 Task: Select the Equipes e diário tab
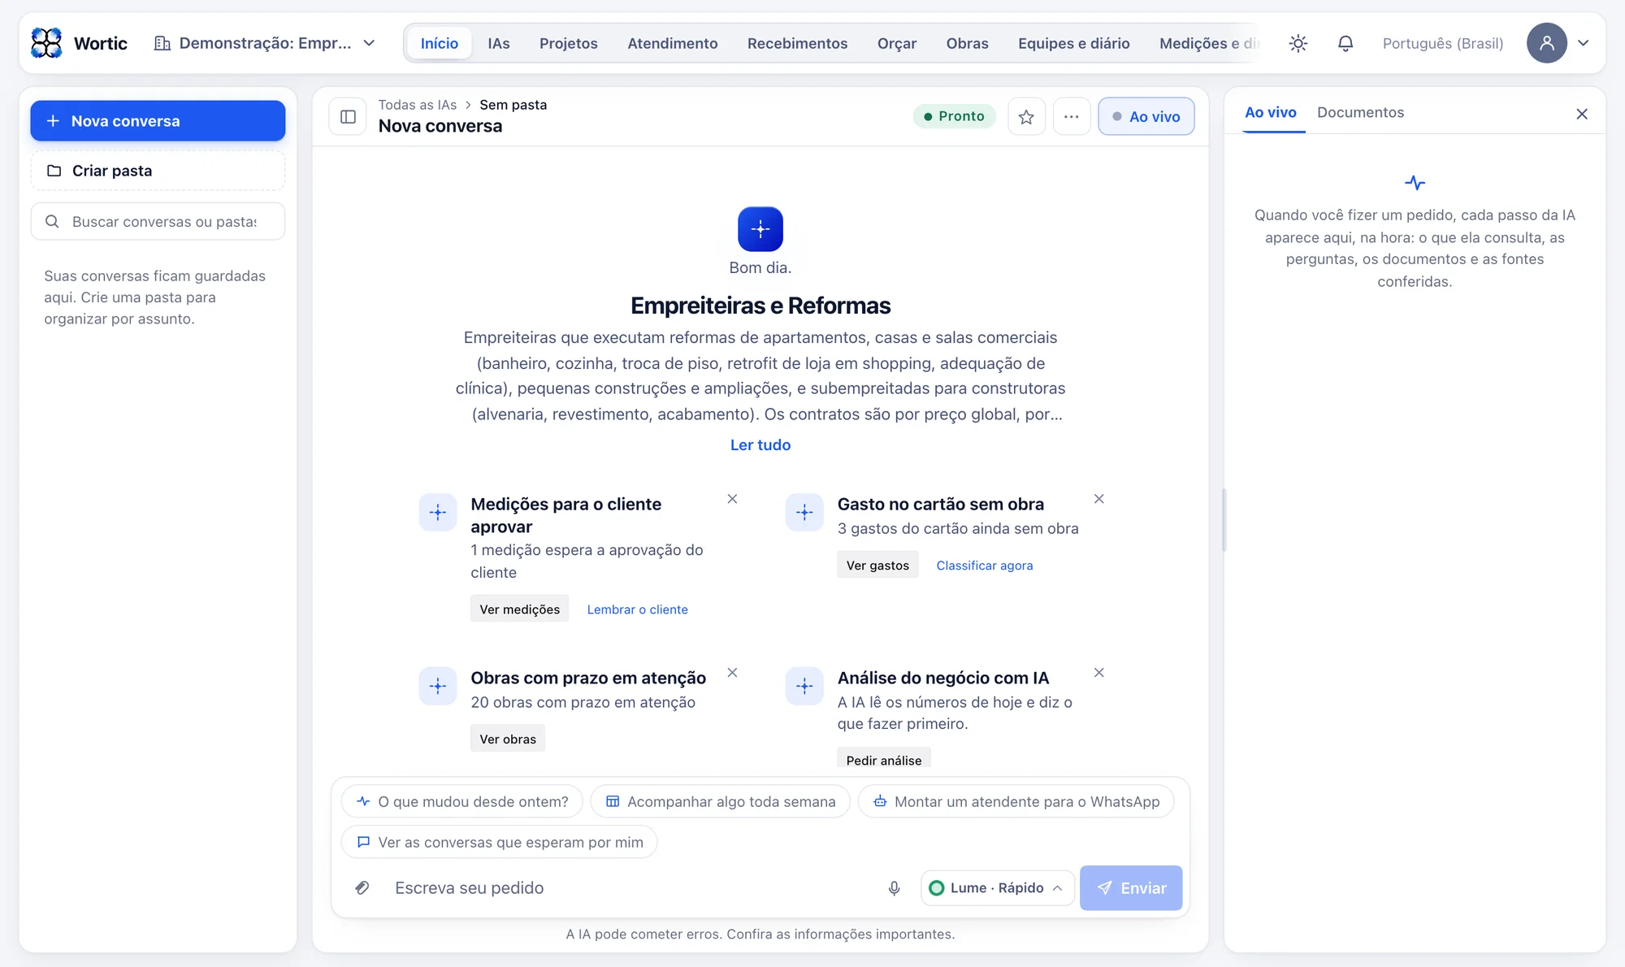click(1073, 43)
